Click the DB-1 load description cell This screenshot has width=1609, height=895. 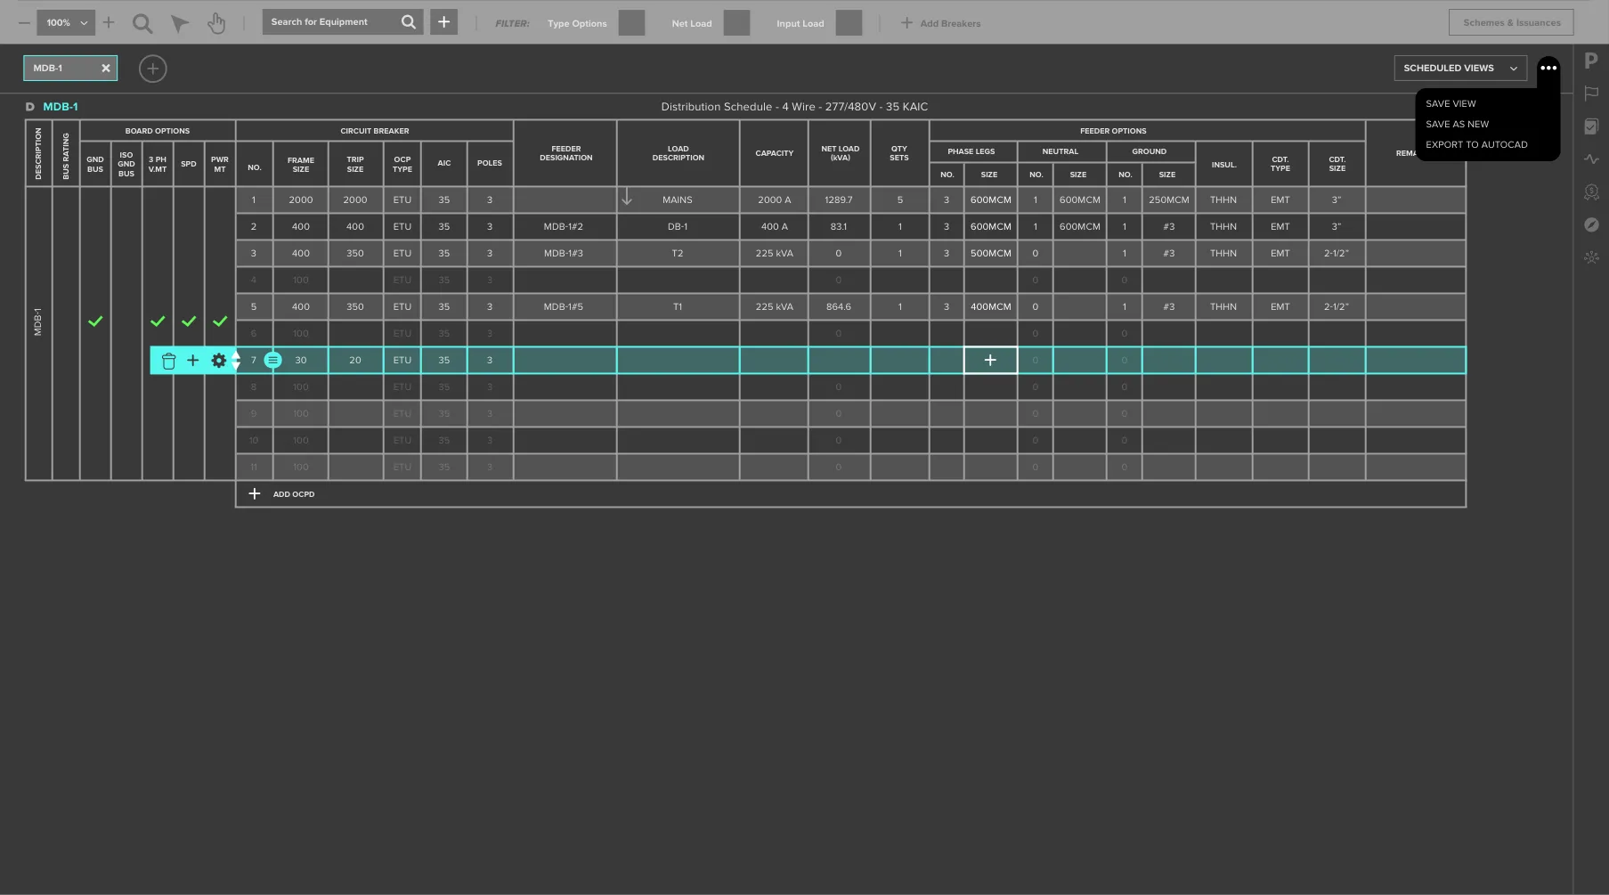point(678,227)
